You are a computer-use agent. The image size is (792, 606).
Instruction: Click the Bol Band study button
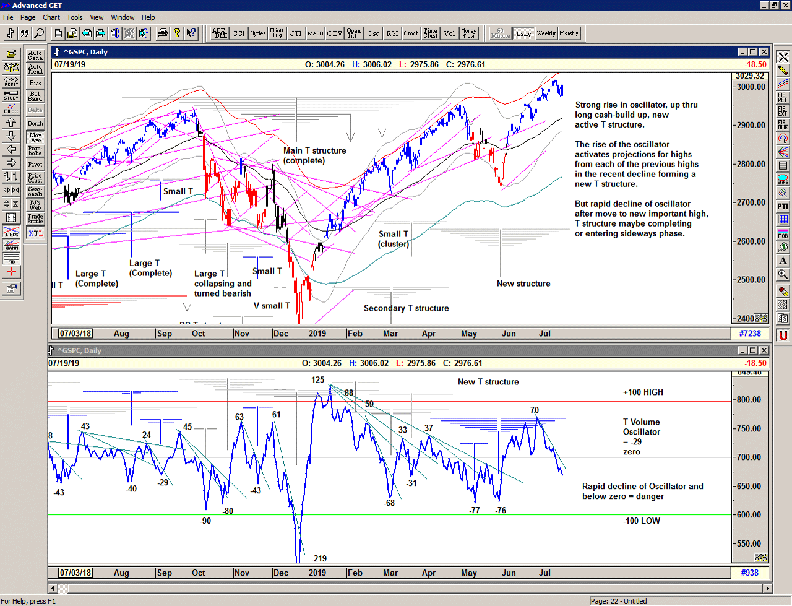tap(35, 97)
